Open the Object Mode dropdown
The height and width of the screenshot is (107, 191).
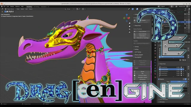(10, 9)
